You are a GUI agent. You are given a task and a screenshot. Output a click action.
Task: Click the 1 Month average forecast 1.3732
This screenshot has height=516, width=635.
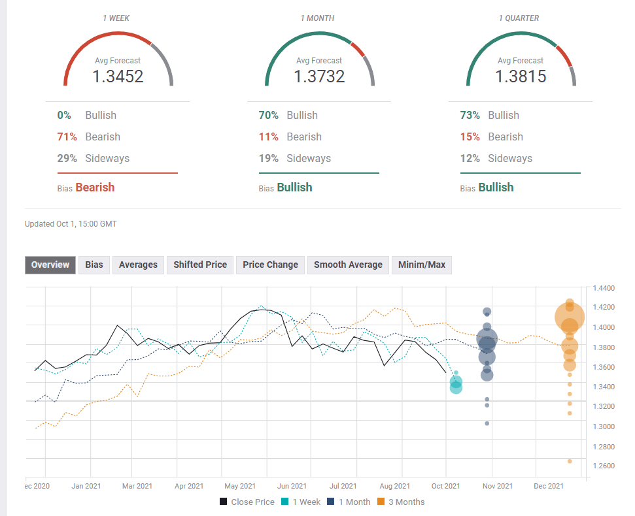tap(319, 76)
